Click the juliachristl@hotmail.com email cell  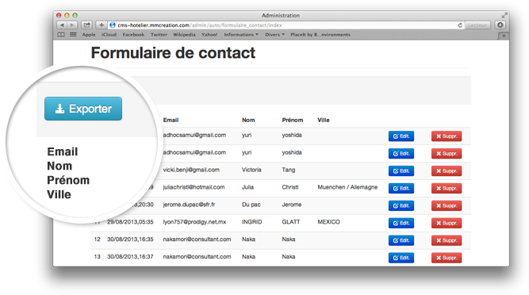tap(194, 187)
